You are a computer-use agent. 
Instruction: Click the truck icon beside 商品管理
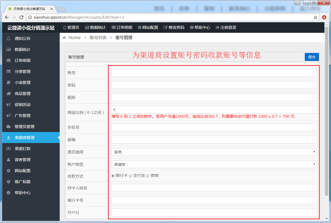[9, 93]
